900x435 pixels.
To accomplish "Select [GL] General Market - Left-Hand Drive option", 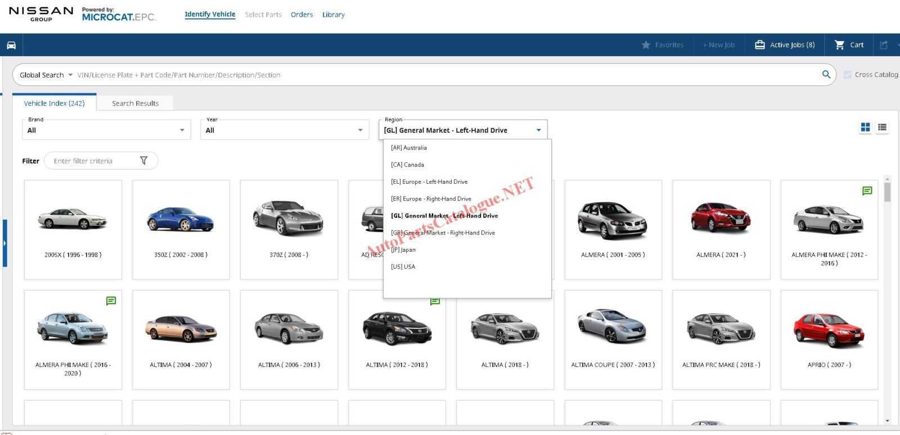I will (467, 216).
